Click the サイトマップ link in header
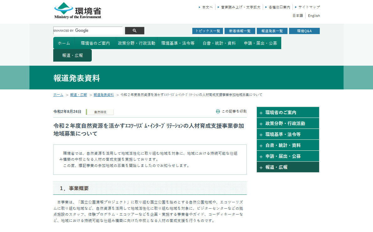 point(309,7)
